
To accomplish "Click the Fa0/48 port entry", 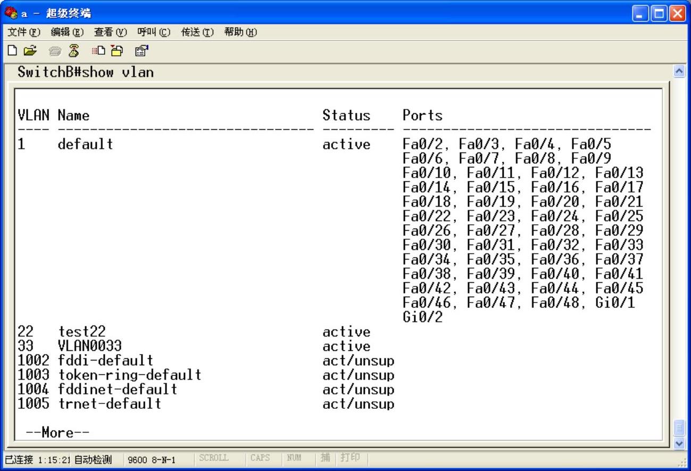I will click(555, 302).
